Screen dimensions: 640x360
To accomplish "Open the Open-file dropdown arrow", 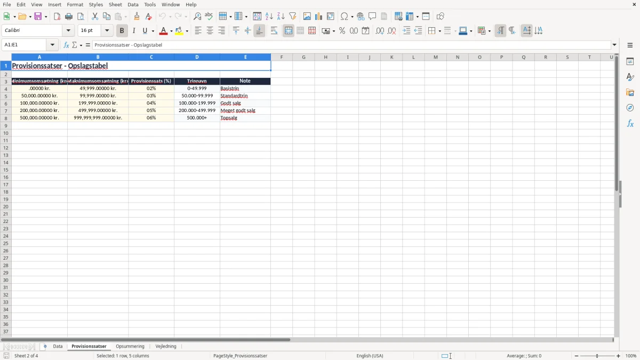I will pyautogui.click(x=30, y=17).
